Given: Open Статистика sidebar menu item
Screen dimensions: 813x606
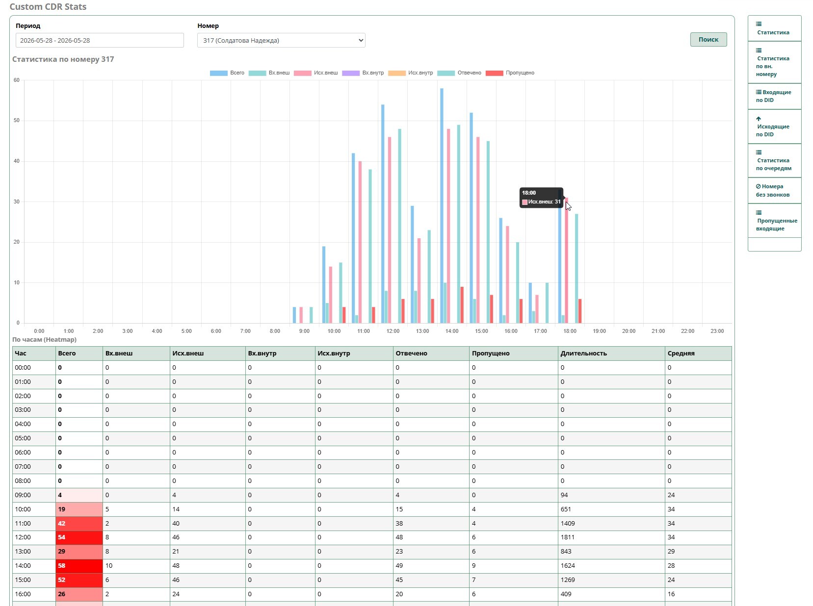Looking at the screenshot, I should (x=774, y=28).
